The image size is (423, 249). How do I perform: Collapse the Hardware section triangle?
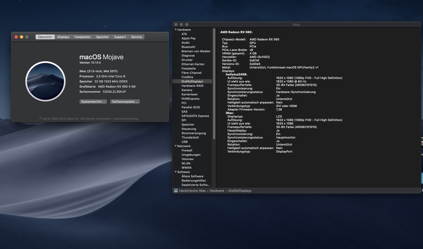(176, 30)
